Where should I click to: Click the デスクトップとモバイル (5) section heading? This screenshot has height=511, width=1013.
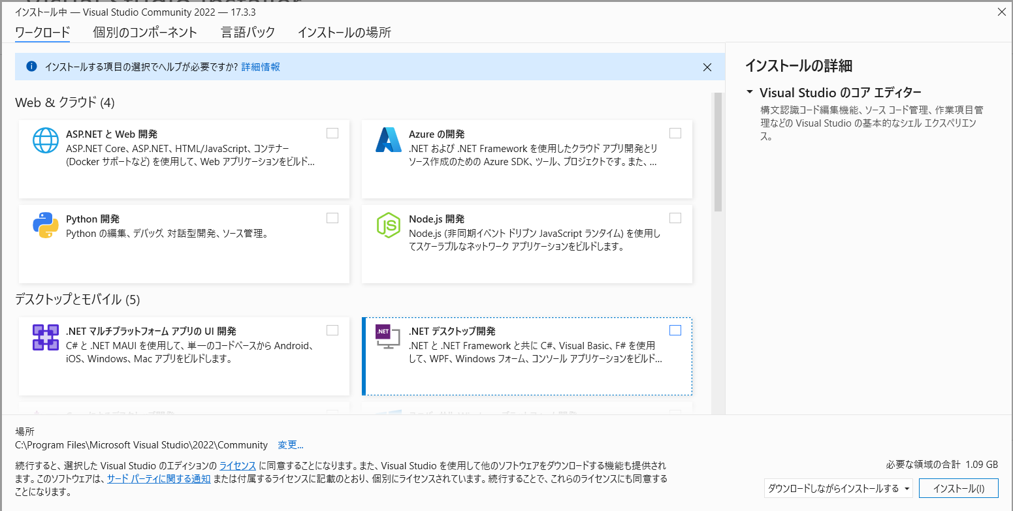pos(78,300)
